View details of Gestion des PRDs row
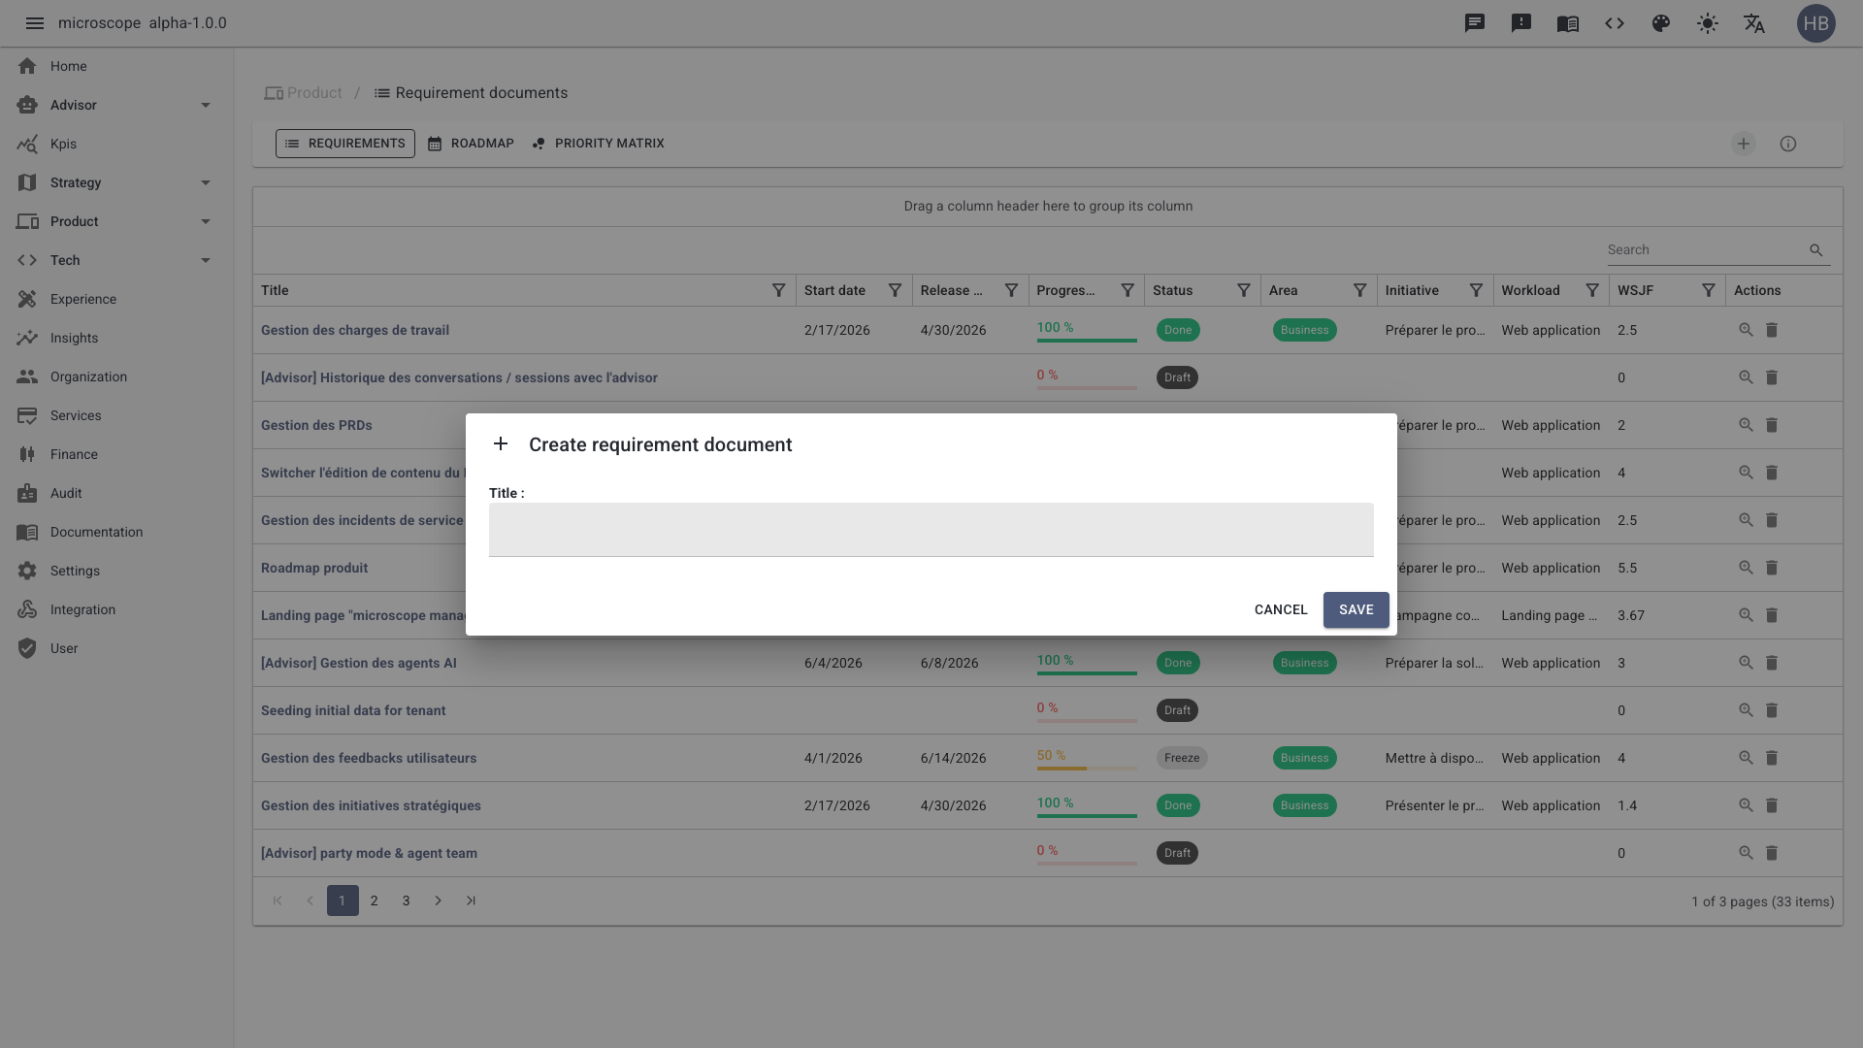This screenshot has height=1048, width=1863. click(x=1746, y=425)
